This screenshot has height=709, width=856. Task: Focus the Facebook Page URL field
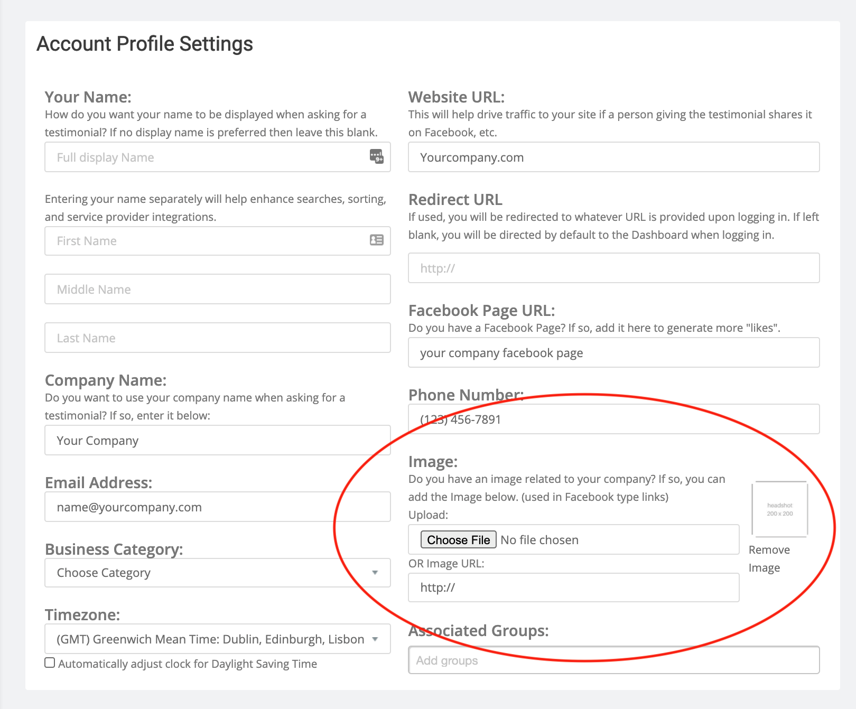point(613,353)
